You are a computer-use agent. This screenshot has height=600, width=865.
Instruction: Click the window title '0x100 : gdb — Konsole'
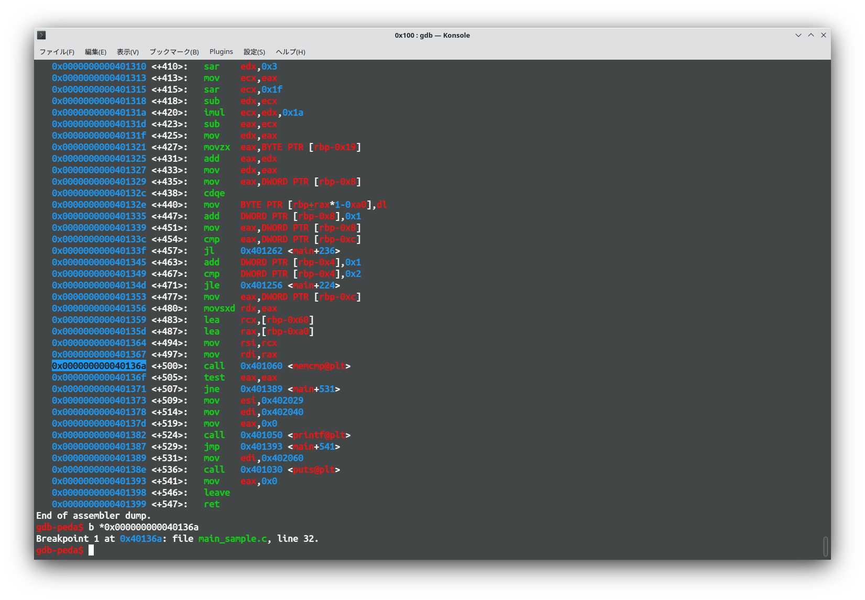click(x=432, y=35)
